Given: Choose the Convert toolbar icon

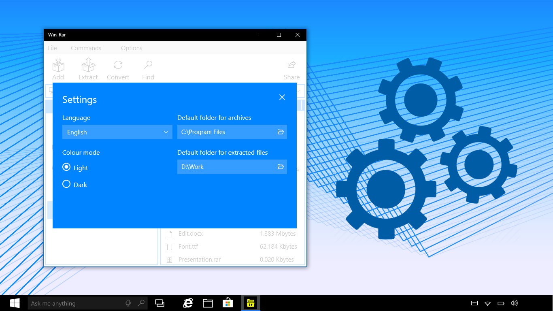Looking at the screenshot, I should coord(118,65).
